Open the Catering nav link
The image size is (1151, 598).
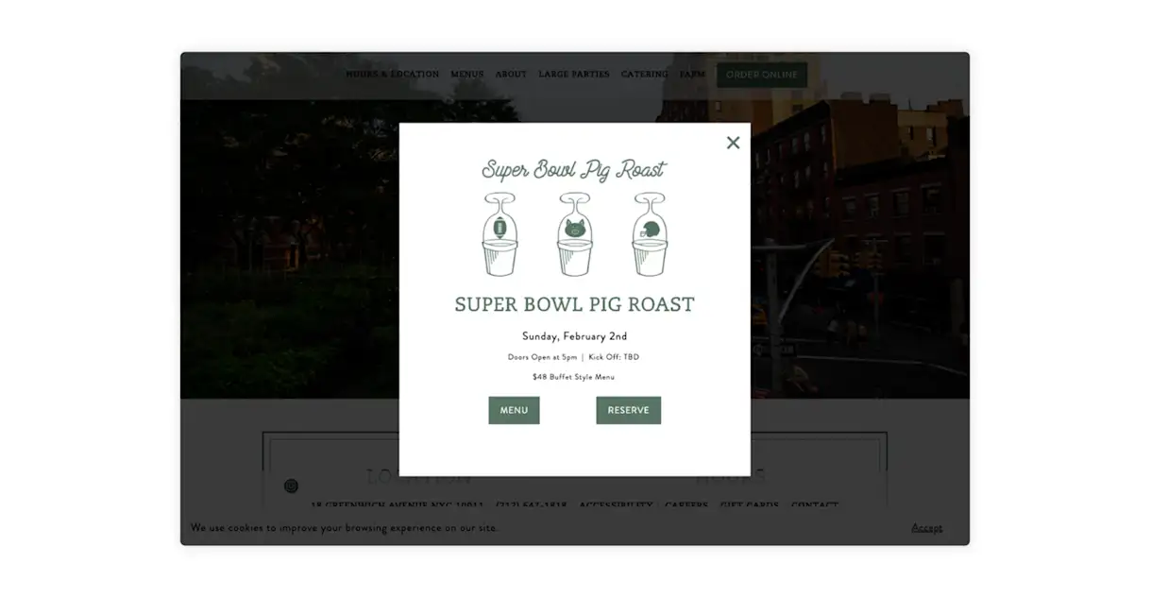click(645, 74)
